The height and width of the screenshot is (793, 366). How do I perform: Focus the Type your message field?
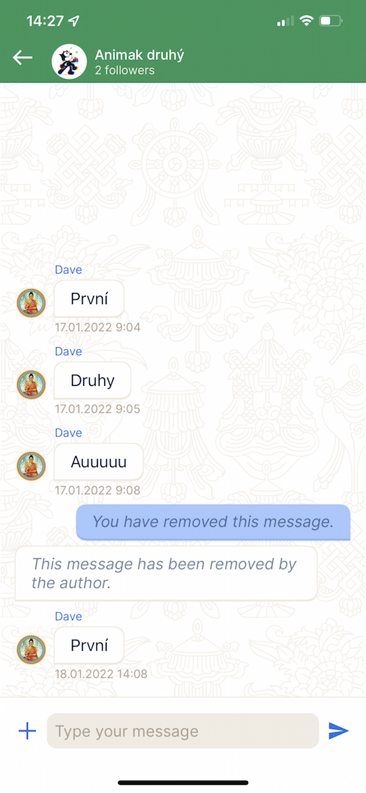[183, 731]
